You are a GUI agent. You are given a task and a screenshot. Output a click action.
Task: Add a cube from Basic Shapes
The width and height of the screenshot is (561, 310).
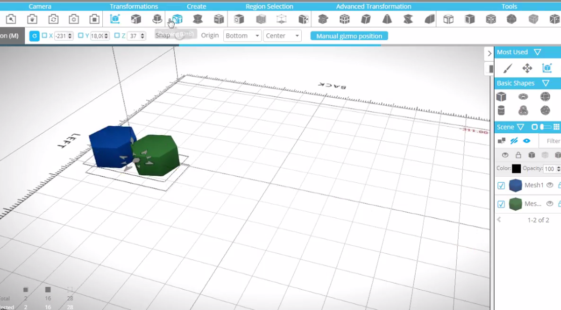501,97
